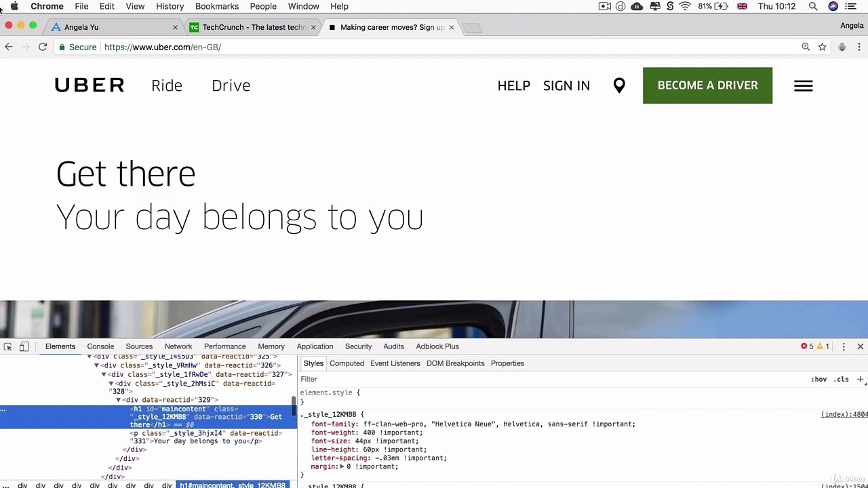Click the DevTools red error count
This screenshot has width=868, height=488.
(x=807, y=346)
